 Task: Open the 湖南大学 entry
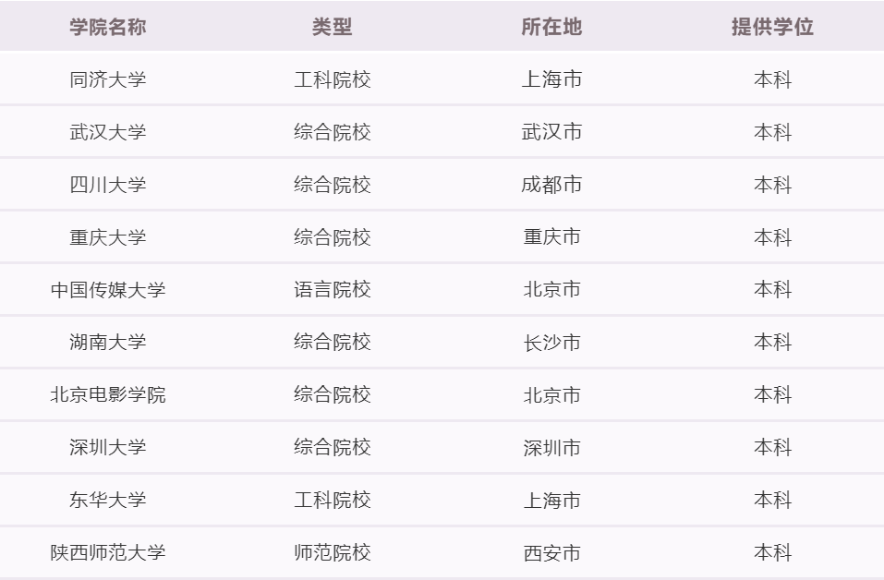click(108, 342)
